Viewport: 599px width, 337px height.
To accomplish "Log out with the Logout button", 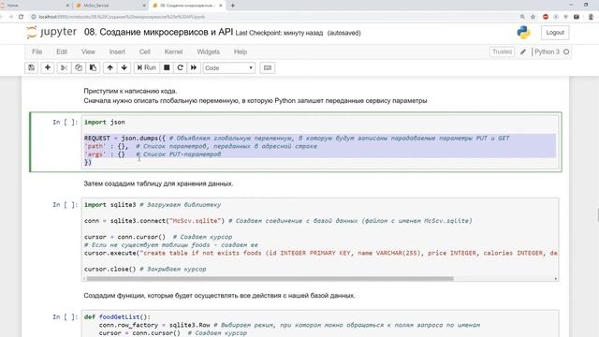I will pyautogui.click(x=555, y=33).
